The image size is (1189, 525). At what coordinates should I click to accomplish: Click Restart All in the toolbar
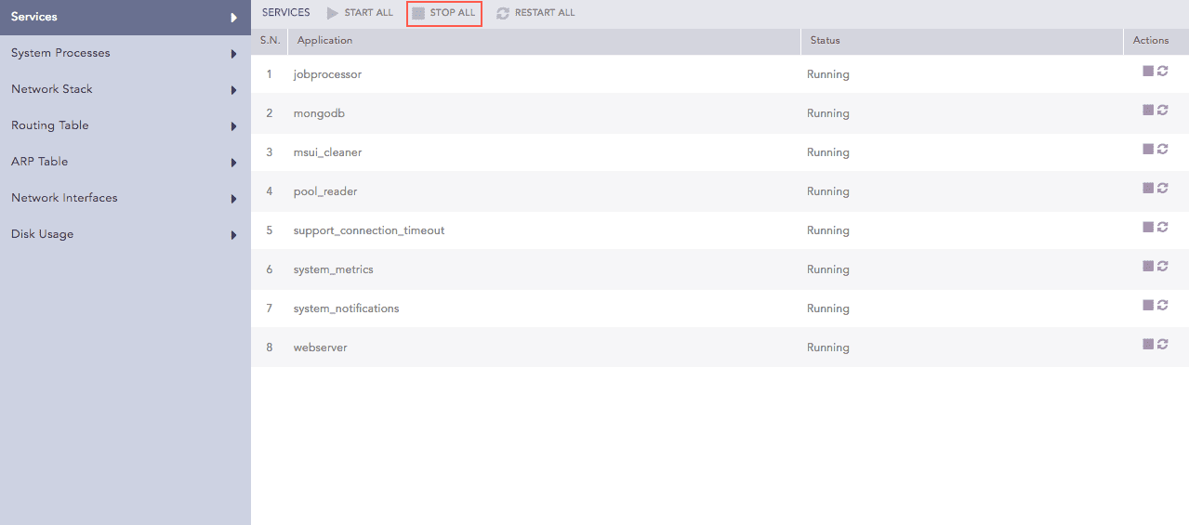pos(535,13)
